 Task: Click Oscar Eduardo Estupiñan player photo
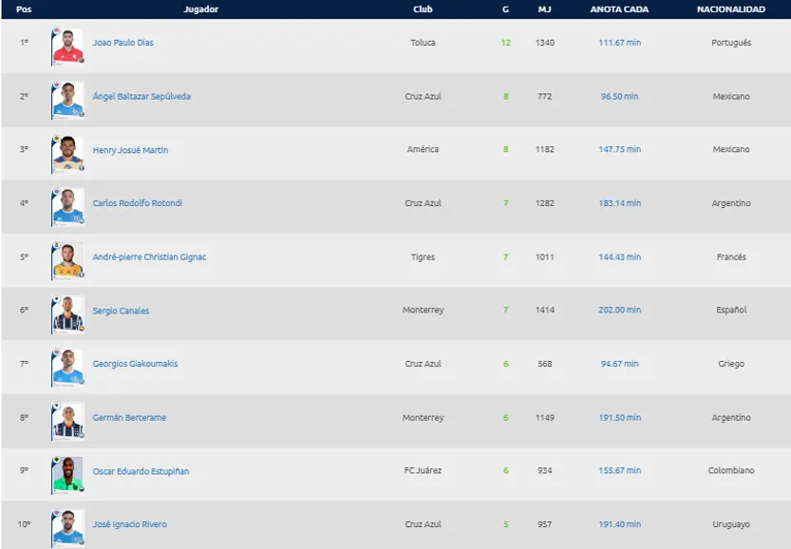[67, 474]
